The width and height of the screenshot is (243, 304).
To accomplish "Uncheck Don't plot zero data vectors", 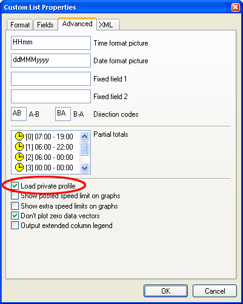I will pos(15,216).
